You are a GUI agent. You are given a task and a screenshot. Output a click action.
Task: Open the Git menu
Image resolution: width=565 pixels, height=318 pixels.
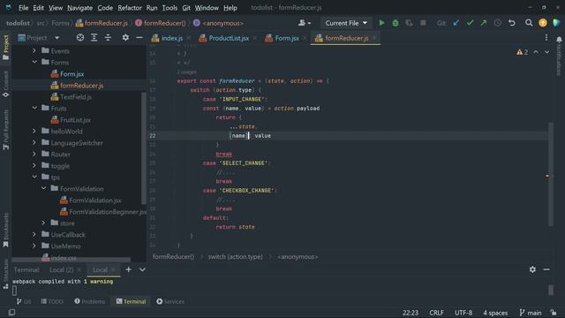[186, 8]
